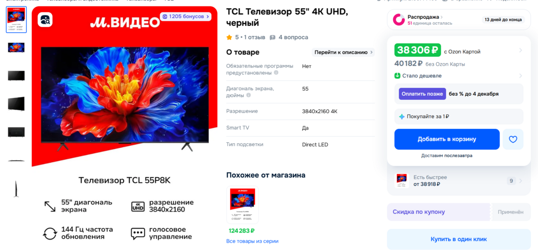Click 'Добавить в корзину' button
538x250 pixels.
coord(447,139)
